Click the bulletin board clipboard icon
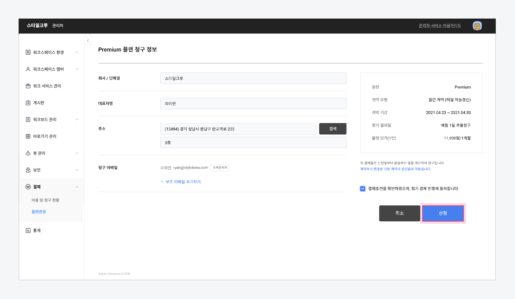 (28, 103)
